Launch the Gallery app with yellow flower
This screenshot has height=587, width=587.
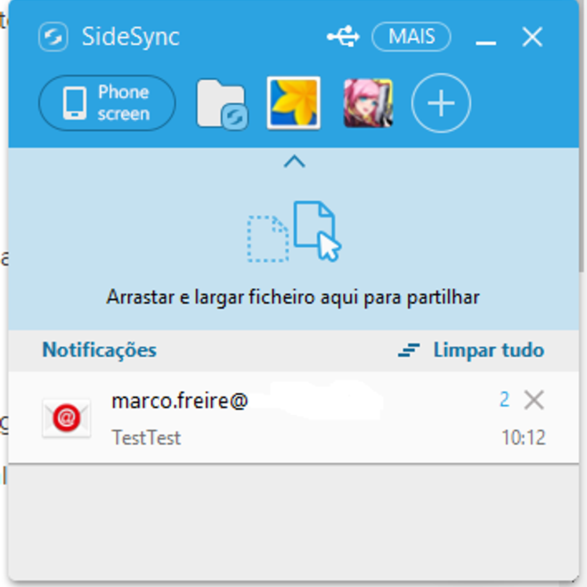[293, 103]
